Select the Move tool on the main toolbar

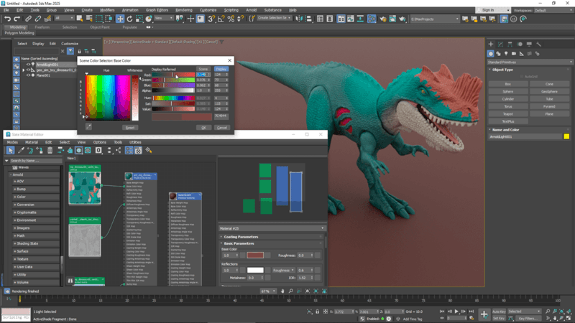click(x=120, y=19)
